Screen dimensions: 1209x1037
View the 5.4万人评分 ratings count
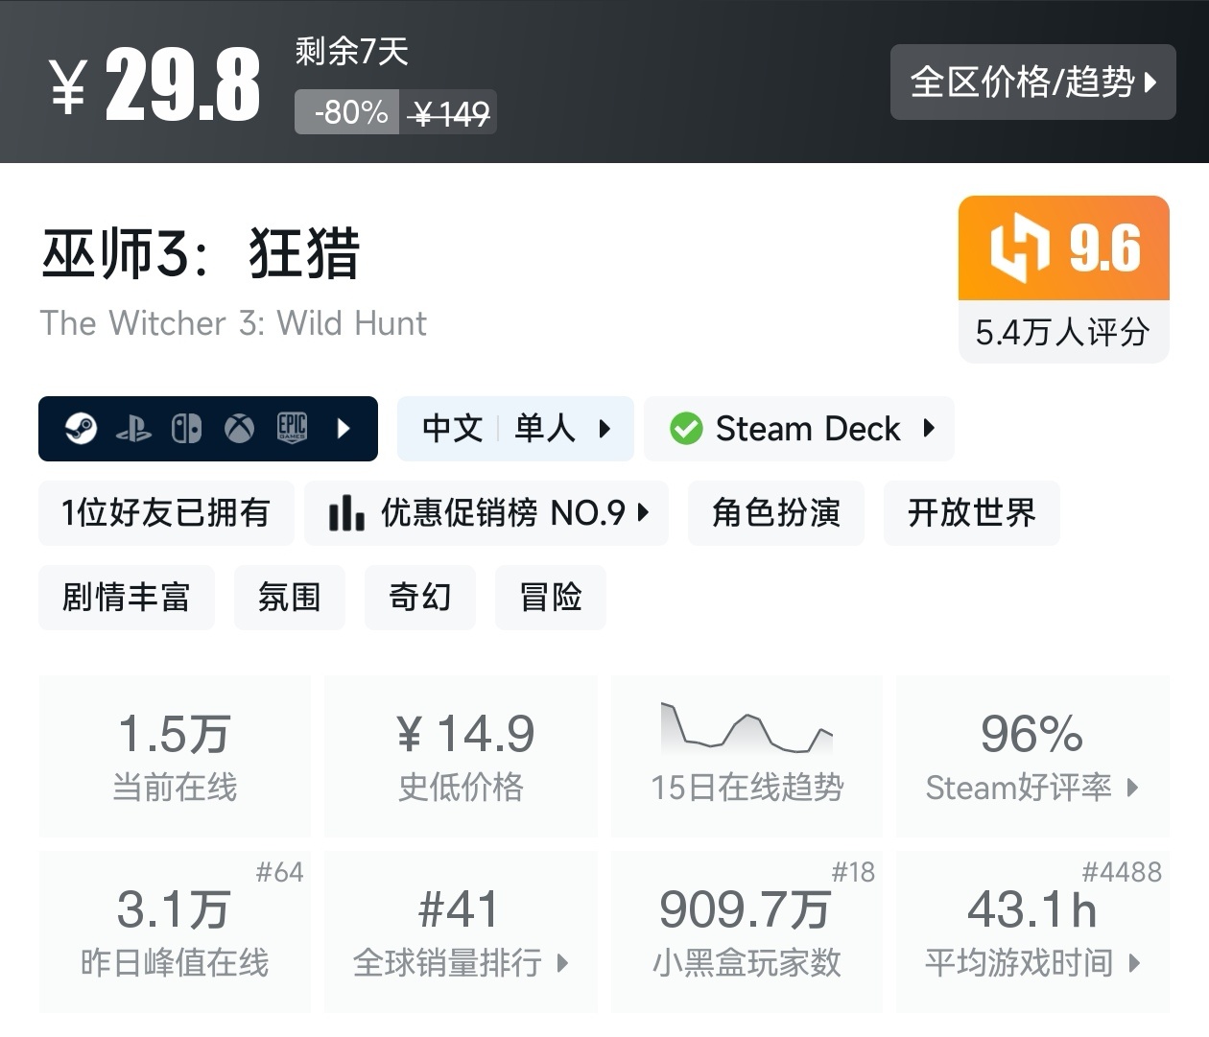(x=1063, y=332)
